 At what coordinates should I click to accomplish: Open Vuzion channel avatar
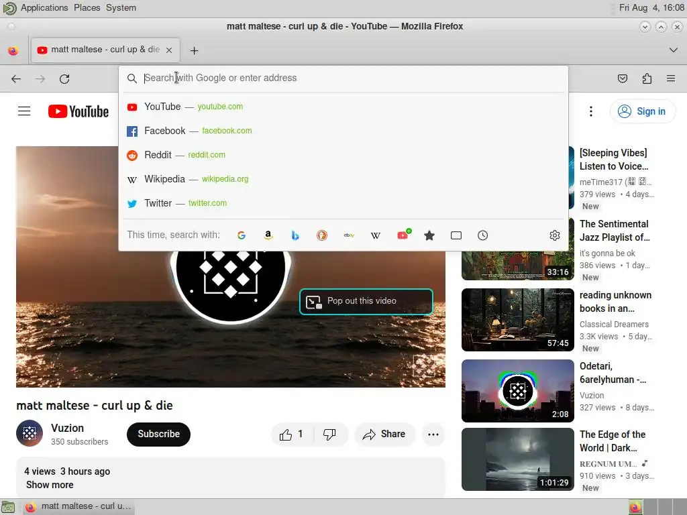pos(30,433)
